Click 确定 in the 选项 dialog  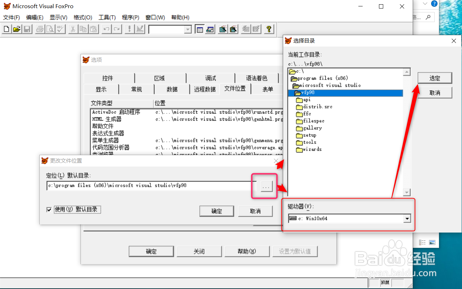(151, 251)
